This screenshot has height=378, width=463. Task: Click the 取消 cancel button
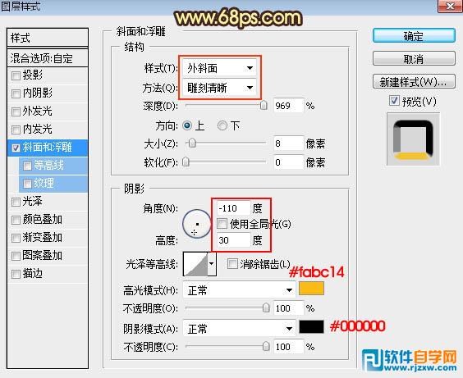(414, 59)
